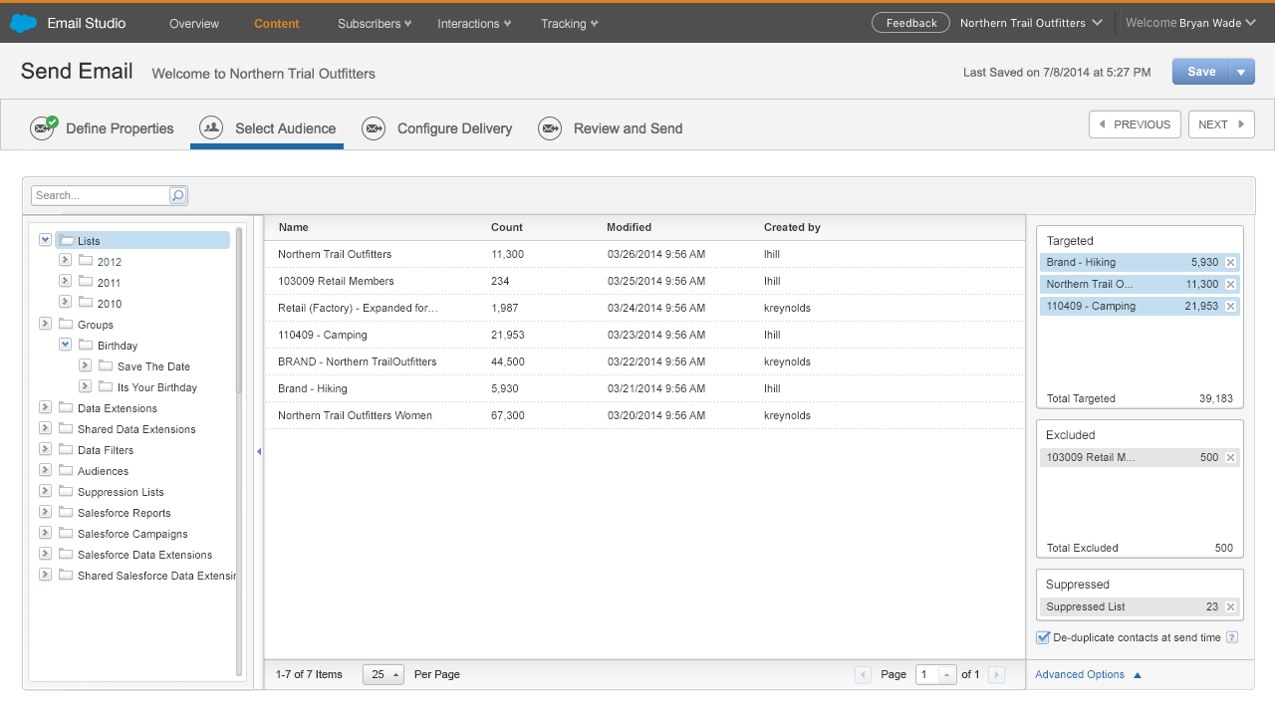
Task: Click the folder tree vertical scrollbar
Action: point(239,309)
